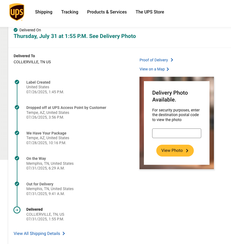Open the Shipping menu
This screenshot has width=231, height=244.
coord(44,12)
